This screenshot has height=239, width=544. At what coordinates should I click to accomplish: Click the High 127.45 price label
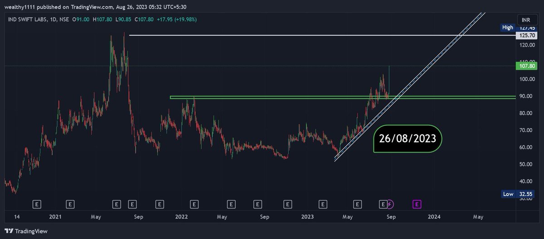coord(519,28)
